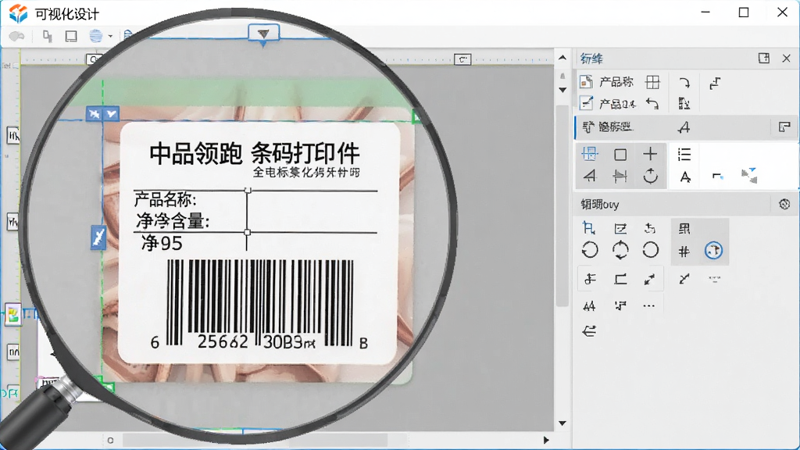
Task: Click the grid icon right of 产品称
Action: pyautogui.click(x=652, y=82)
